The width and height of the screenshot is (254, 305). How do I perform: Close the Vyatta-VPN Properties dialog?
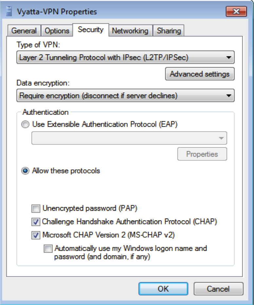point(236,11)
